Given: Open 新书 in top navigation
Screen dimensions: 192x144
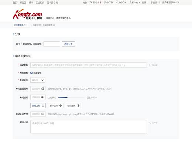Looking at the screenshot, I should [x=31, y=3].
